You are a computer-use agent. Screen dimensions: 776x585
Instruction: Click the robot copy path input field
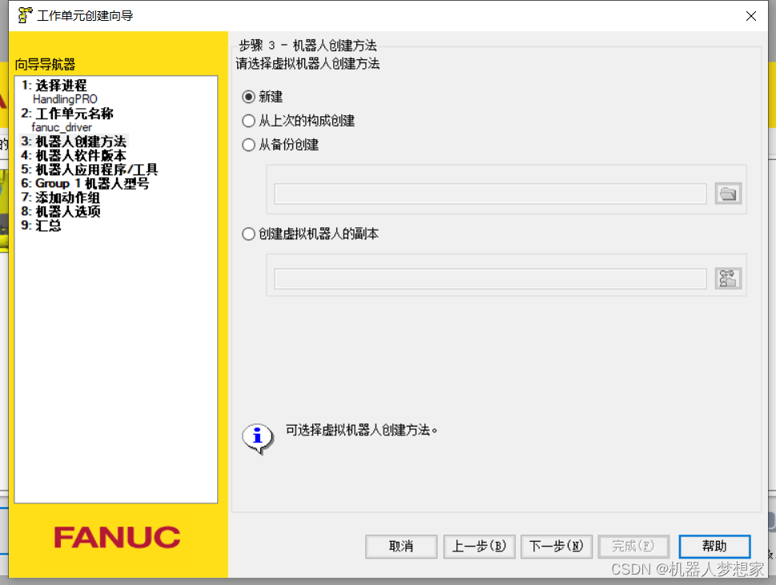(490, 279)
